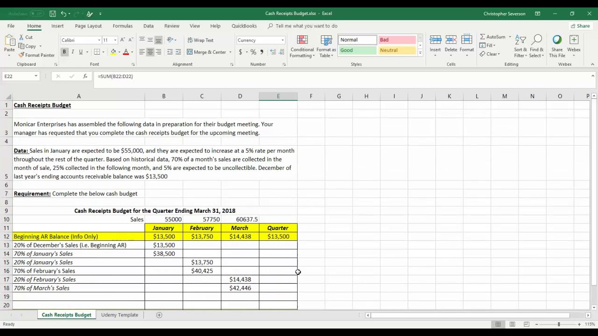Click the Undo arrow icon
The height and width of the screenshot is (336, 598).
point(64,14)
